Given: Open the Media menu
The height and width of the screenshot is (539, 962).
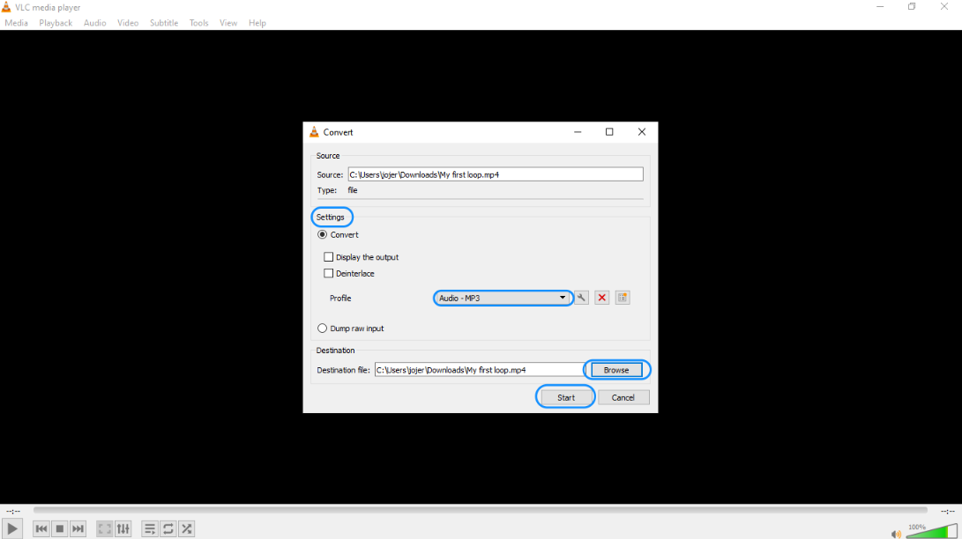Looking at the screenshot, I should point(16,23).
